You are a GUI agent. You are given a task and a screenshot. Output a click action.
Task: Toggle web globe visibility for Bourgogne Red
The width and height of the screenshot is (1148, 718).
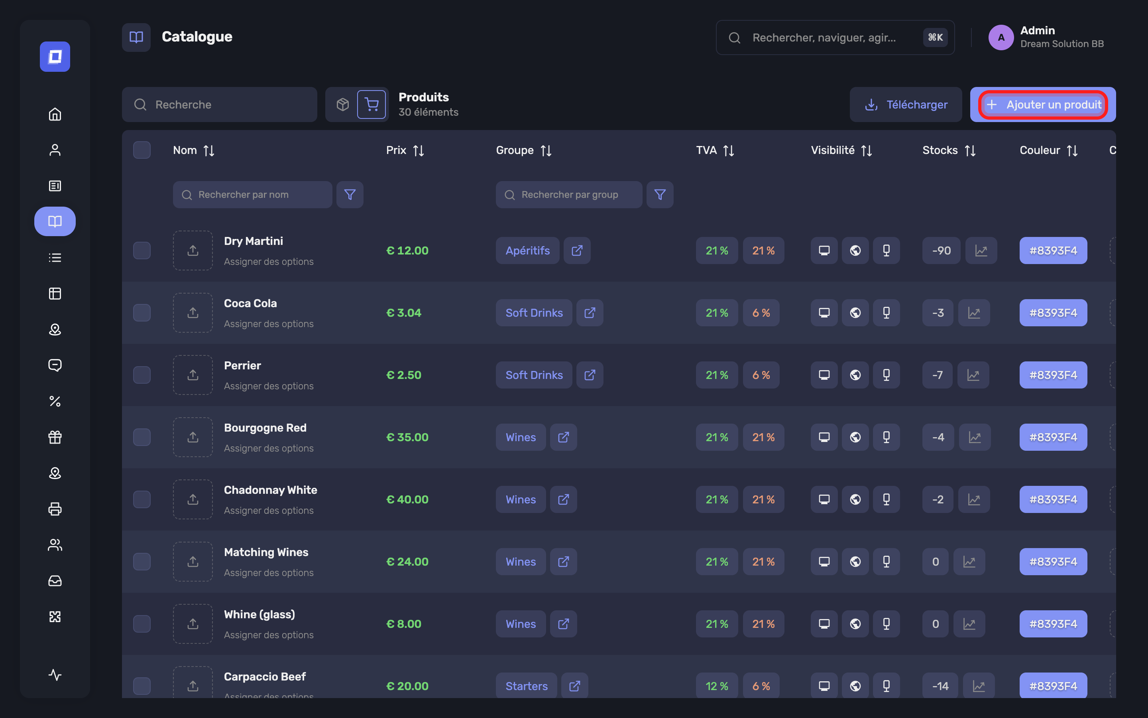click(x=855, y=437)
